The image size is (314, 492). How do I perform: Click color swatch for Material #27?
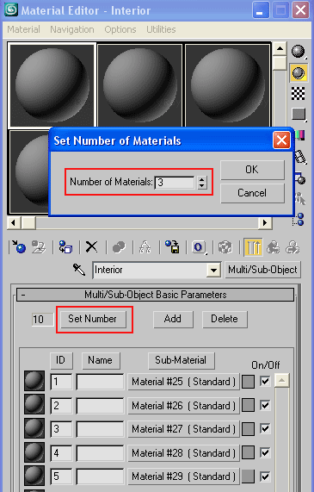249,429
